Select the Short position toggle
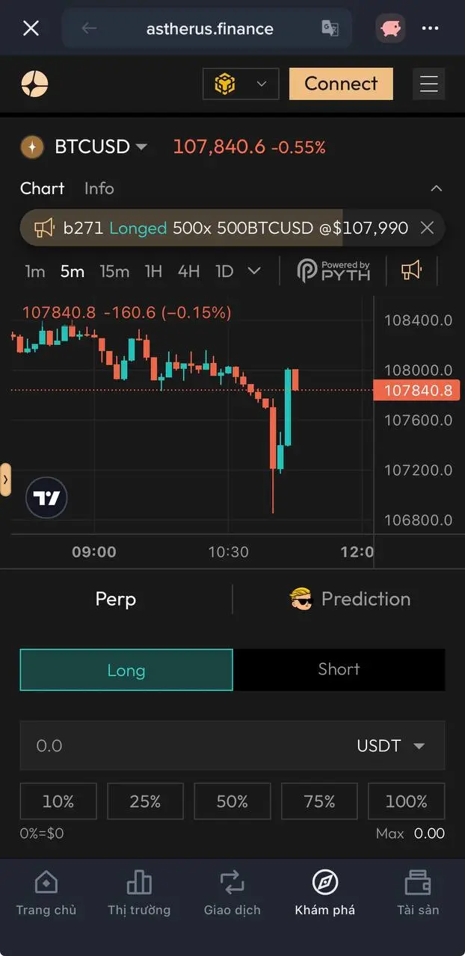 pos(339,669)
